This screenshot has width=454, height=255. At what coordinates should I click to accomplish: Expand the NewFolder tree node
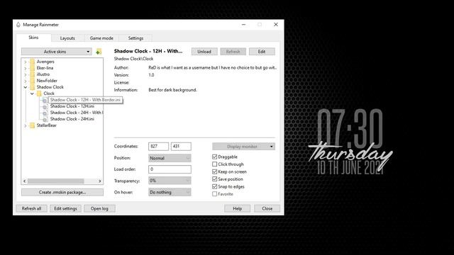point(26,81)
